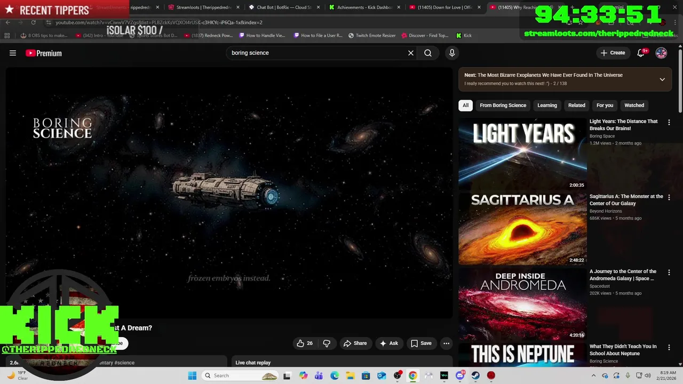Open the Kick bookmark

click(464, 35)
